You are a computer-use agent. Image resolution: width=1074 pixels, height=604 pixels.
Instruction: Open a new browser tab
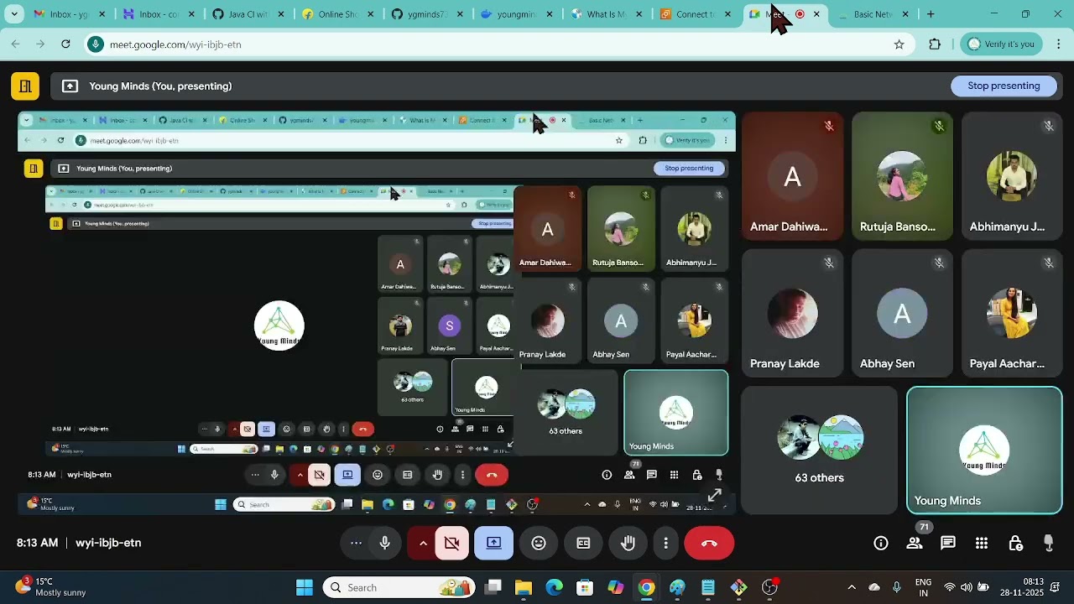(931, 14)
